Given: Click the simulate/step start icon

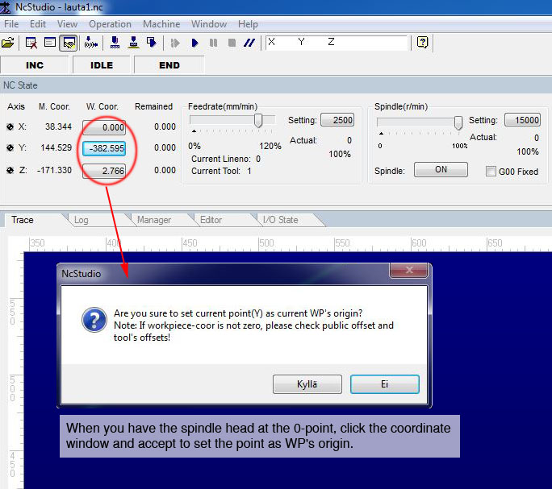Looking at the screenshot, I should point(175,43).
